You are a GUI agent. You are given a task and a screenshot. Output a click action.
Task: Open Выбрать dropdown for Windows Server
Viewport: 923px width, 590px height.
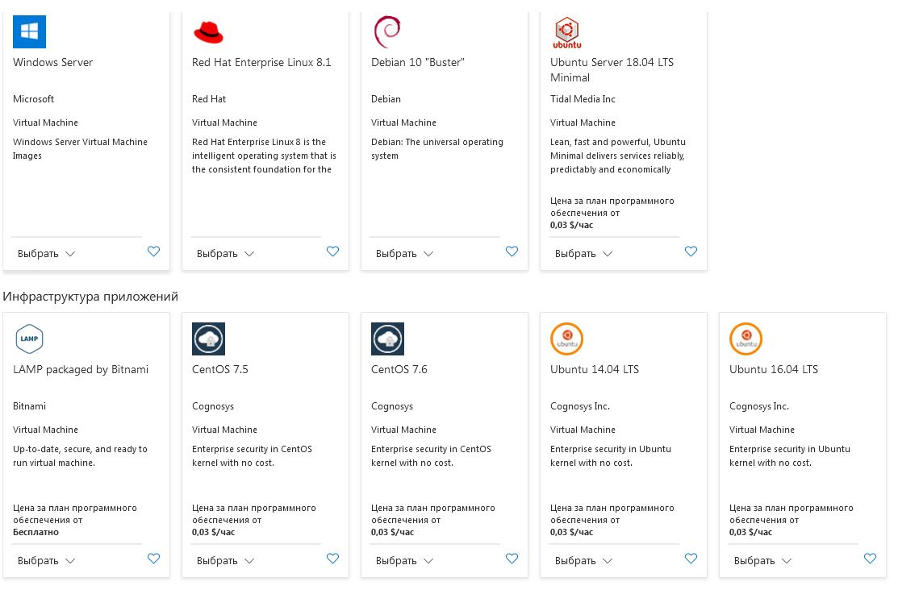click(47, 254)
